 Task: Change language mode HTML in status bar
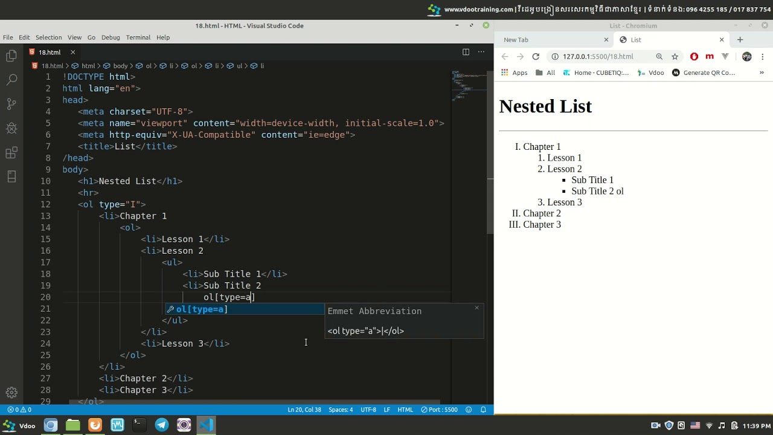click(405, 410)
